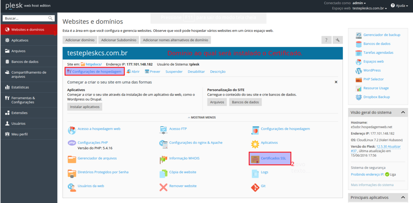Click the Adicionar Subdomínio button
Viewport: 413px width, 203px height.
coord(119,40)
